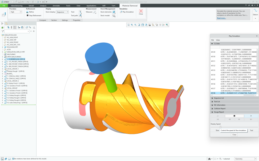The width and height of the screenshot is (259, 161).
Task: Click the Stock elements icon
Action: click(114, 12)
